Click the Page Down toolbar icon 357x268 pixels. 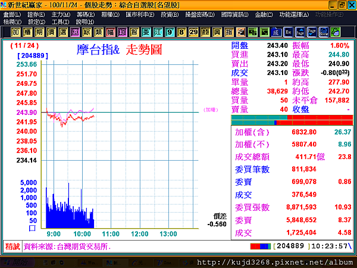312,32
